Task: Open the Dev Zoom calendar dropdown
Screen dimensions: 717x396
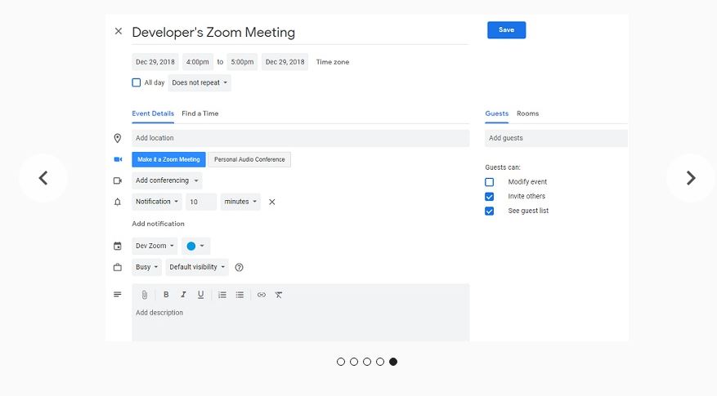Action: pyautogui.click(x=155, y=246)
